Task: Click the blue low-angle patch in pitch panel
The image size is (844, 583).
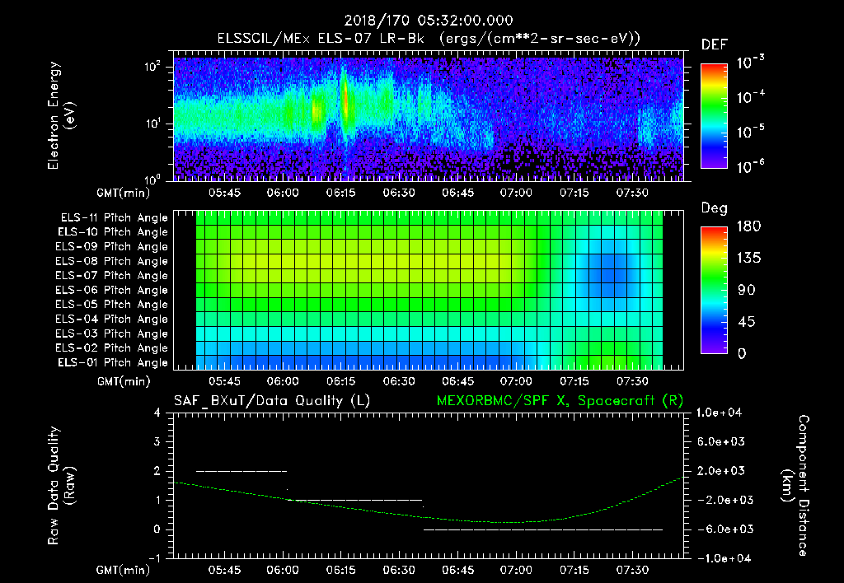Action: coord(608,275)
